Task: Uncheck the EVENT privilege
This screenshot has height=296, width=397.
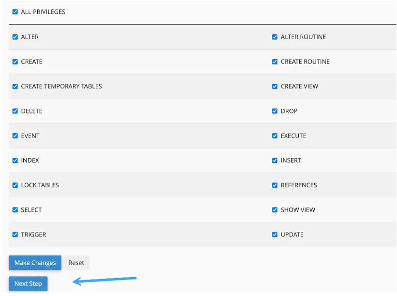Action: pyautogui.click(x=15, y=136)
